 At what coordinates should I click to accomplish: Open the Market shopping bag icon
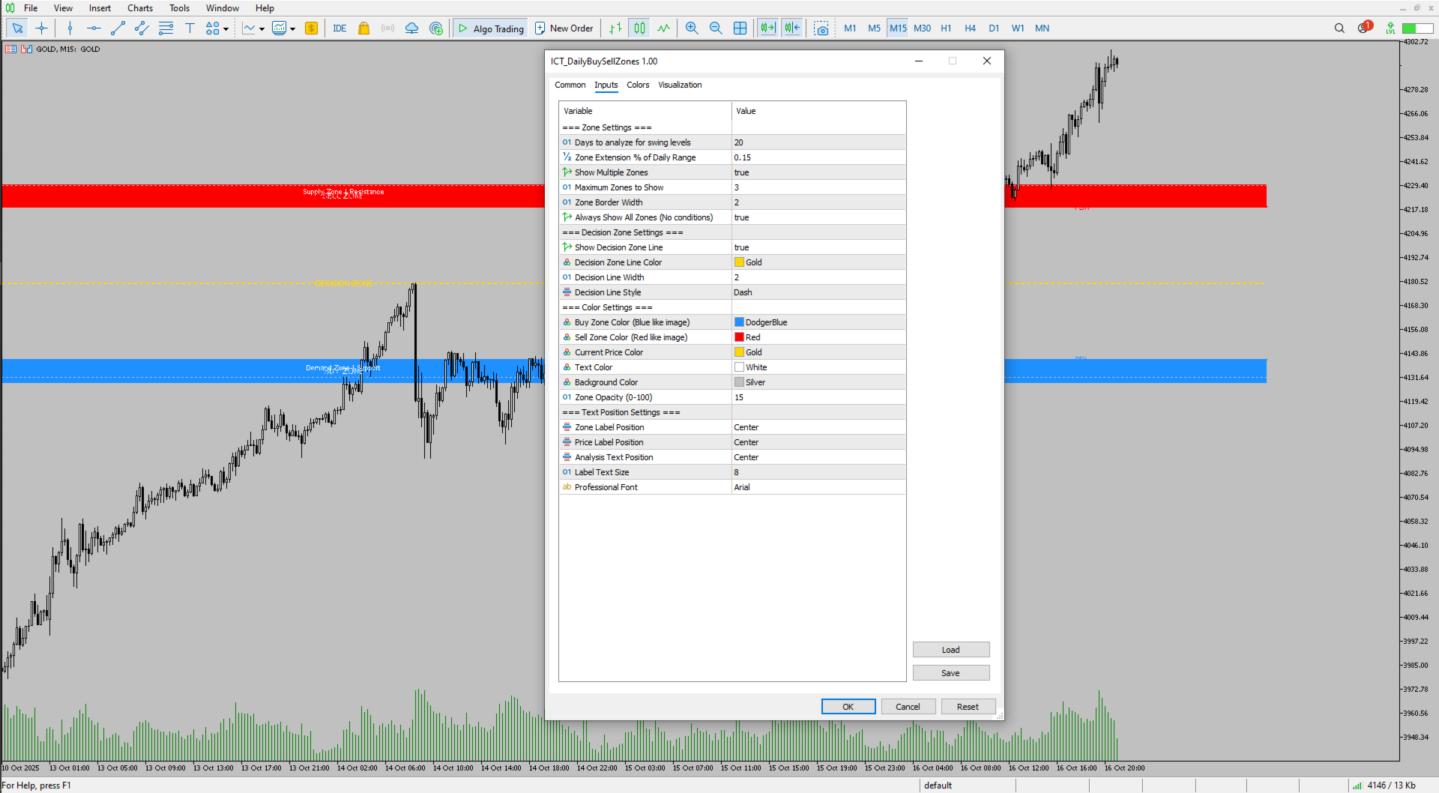pos(363,28)
